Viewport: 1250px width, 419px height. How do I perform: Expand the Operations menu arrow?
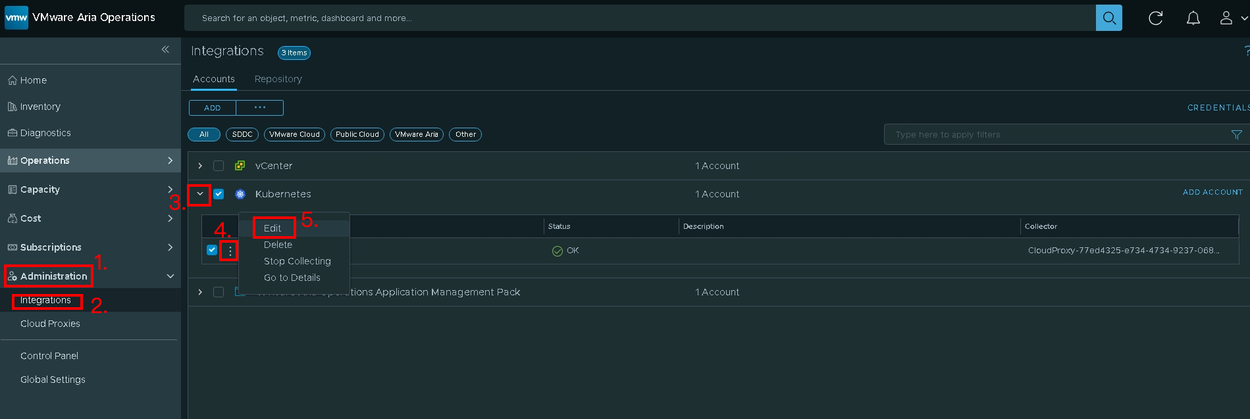click(x=170, y=160)
